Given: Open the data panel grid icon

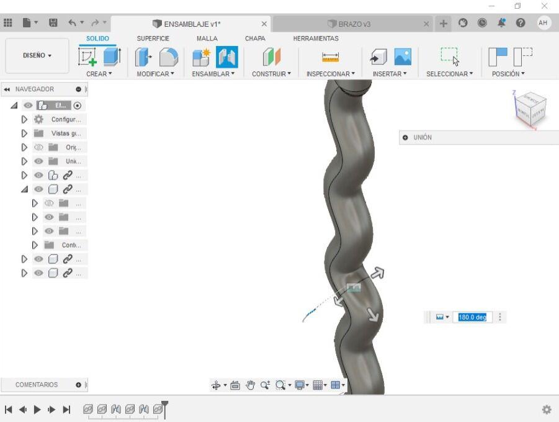Looking at the screenshot, I should pos(8,23).
